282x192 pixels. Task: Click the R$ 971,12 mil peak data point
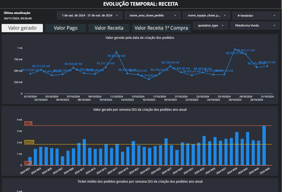point(235,49)
